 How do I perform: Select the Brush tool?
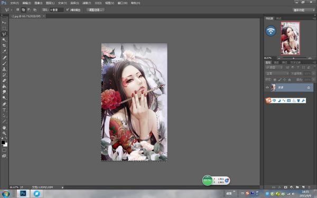[x=4, y=63]
